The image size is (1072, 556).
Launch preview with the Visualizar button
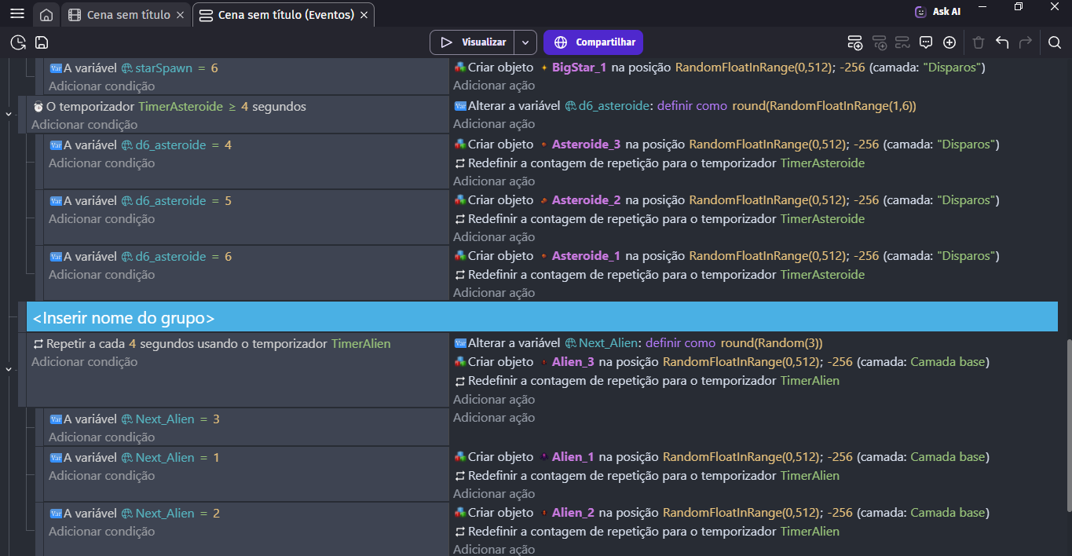pos(472,42)
